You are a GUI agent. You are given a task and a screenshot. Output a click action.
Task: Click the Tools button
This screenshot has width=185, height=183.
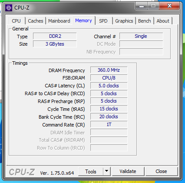[91, 171]
